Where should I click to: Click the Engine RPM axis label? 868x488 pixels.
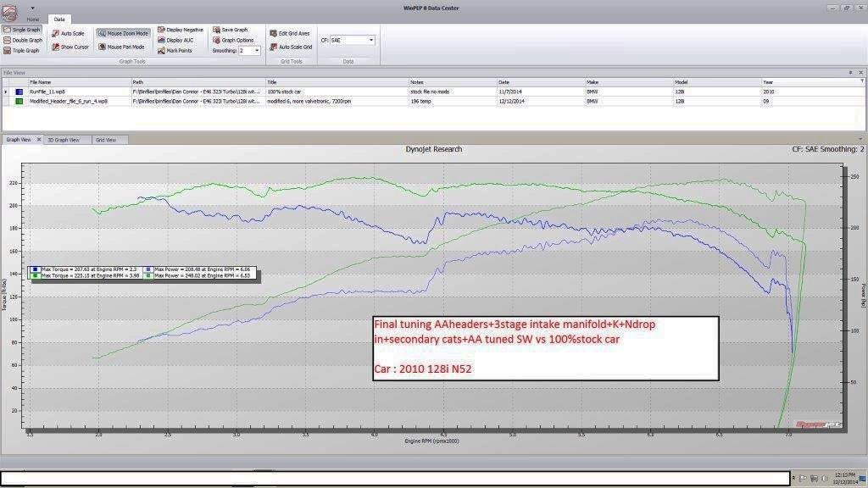[431, 441]
